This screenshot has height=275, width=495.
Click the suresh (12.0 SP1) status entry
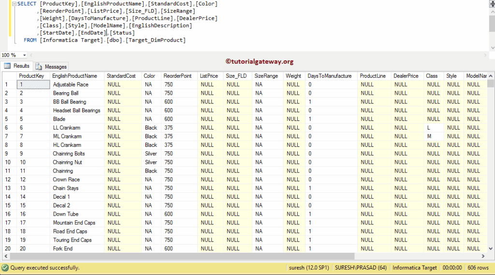[309, 268]
